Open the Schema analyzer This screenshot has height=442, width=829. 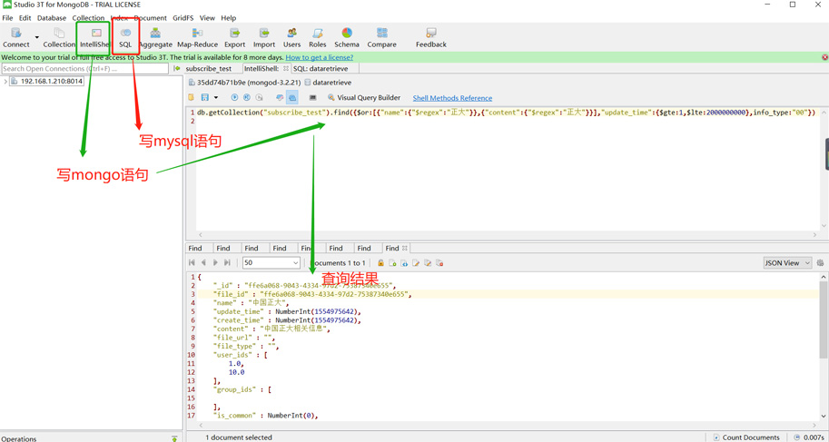(x=347, y=37)
